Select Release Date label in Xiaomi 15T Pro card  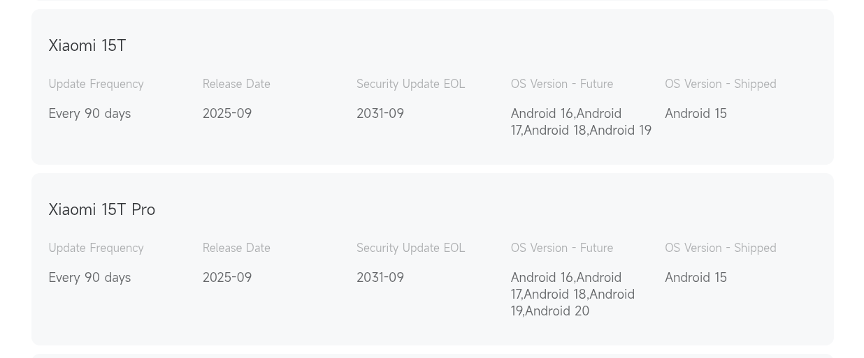[x=236, y=248]
